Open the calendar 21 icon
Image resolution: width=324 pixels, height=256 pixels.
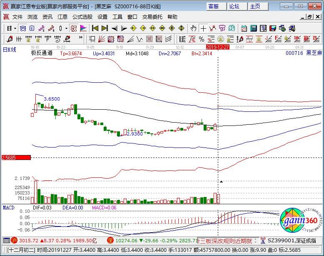pos(244,28)
